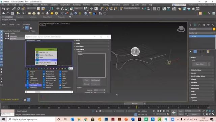Toggle the selection lock icon in status bar
Screen dimensions: 216x122
97,111
